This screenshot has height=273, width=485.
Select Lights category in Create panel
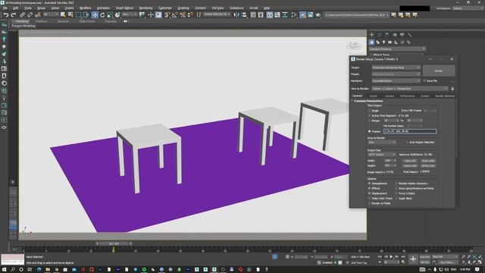click(x=384, y=42)
